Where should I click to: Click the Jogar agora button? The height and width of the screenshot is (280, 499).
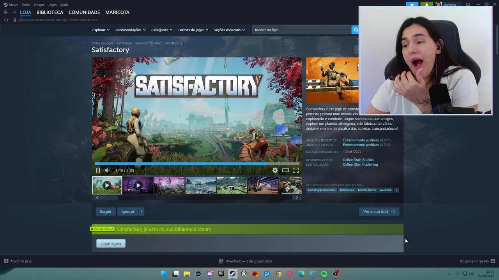pyautogui.click(x=111, y=243)
